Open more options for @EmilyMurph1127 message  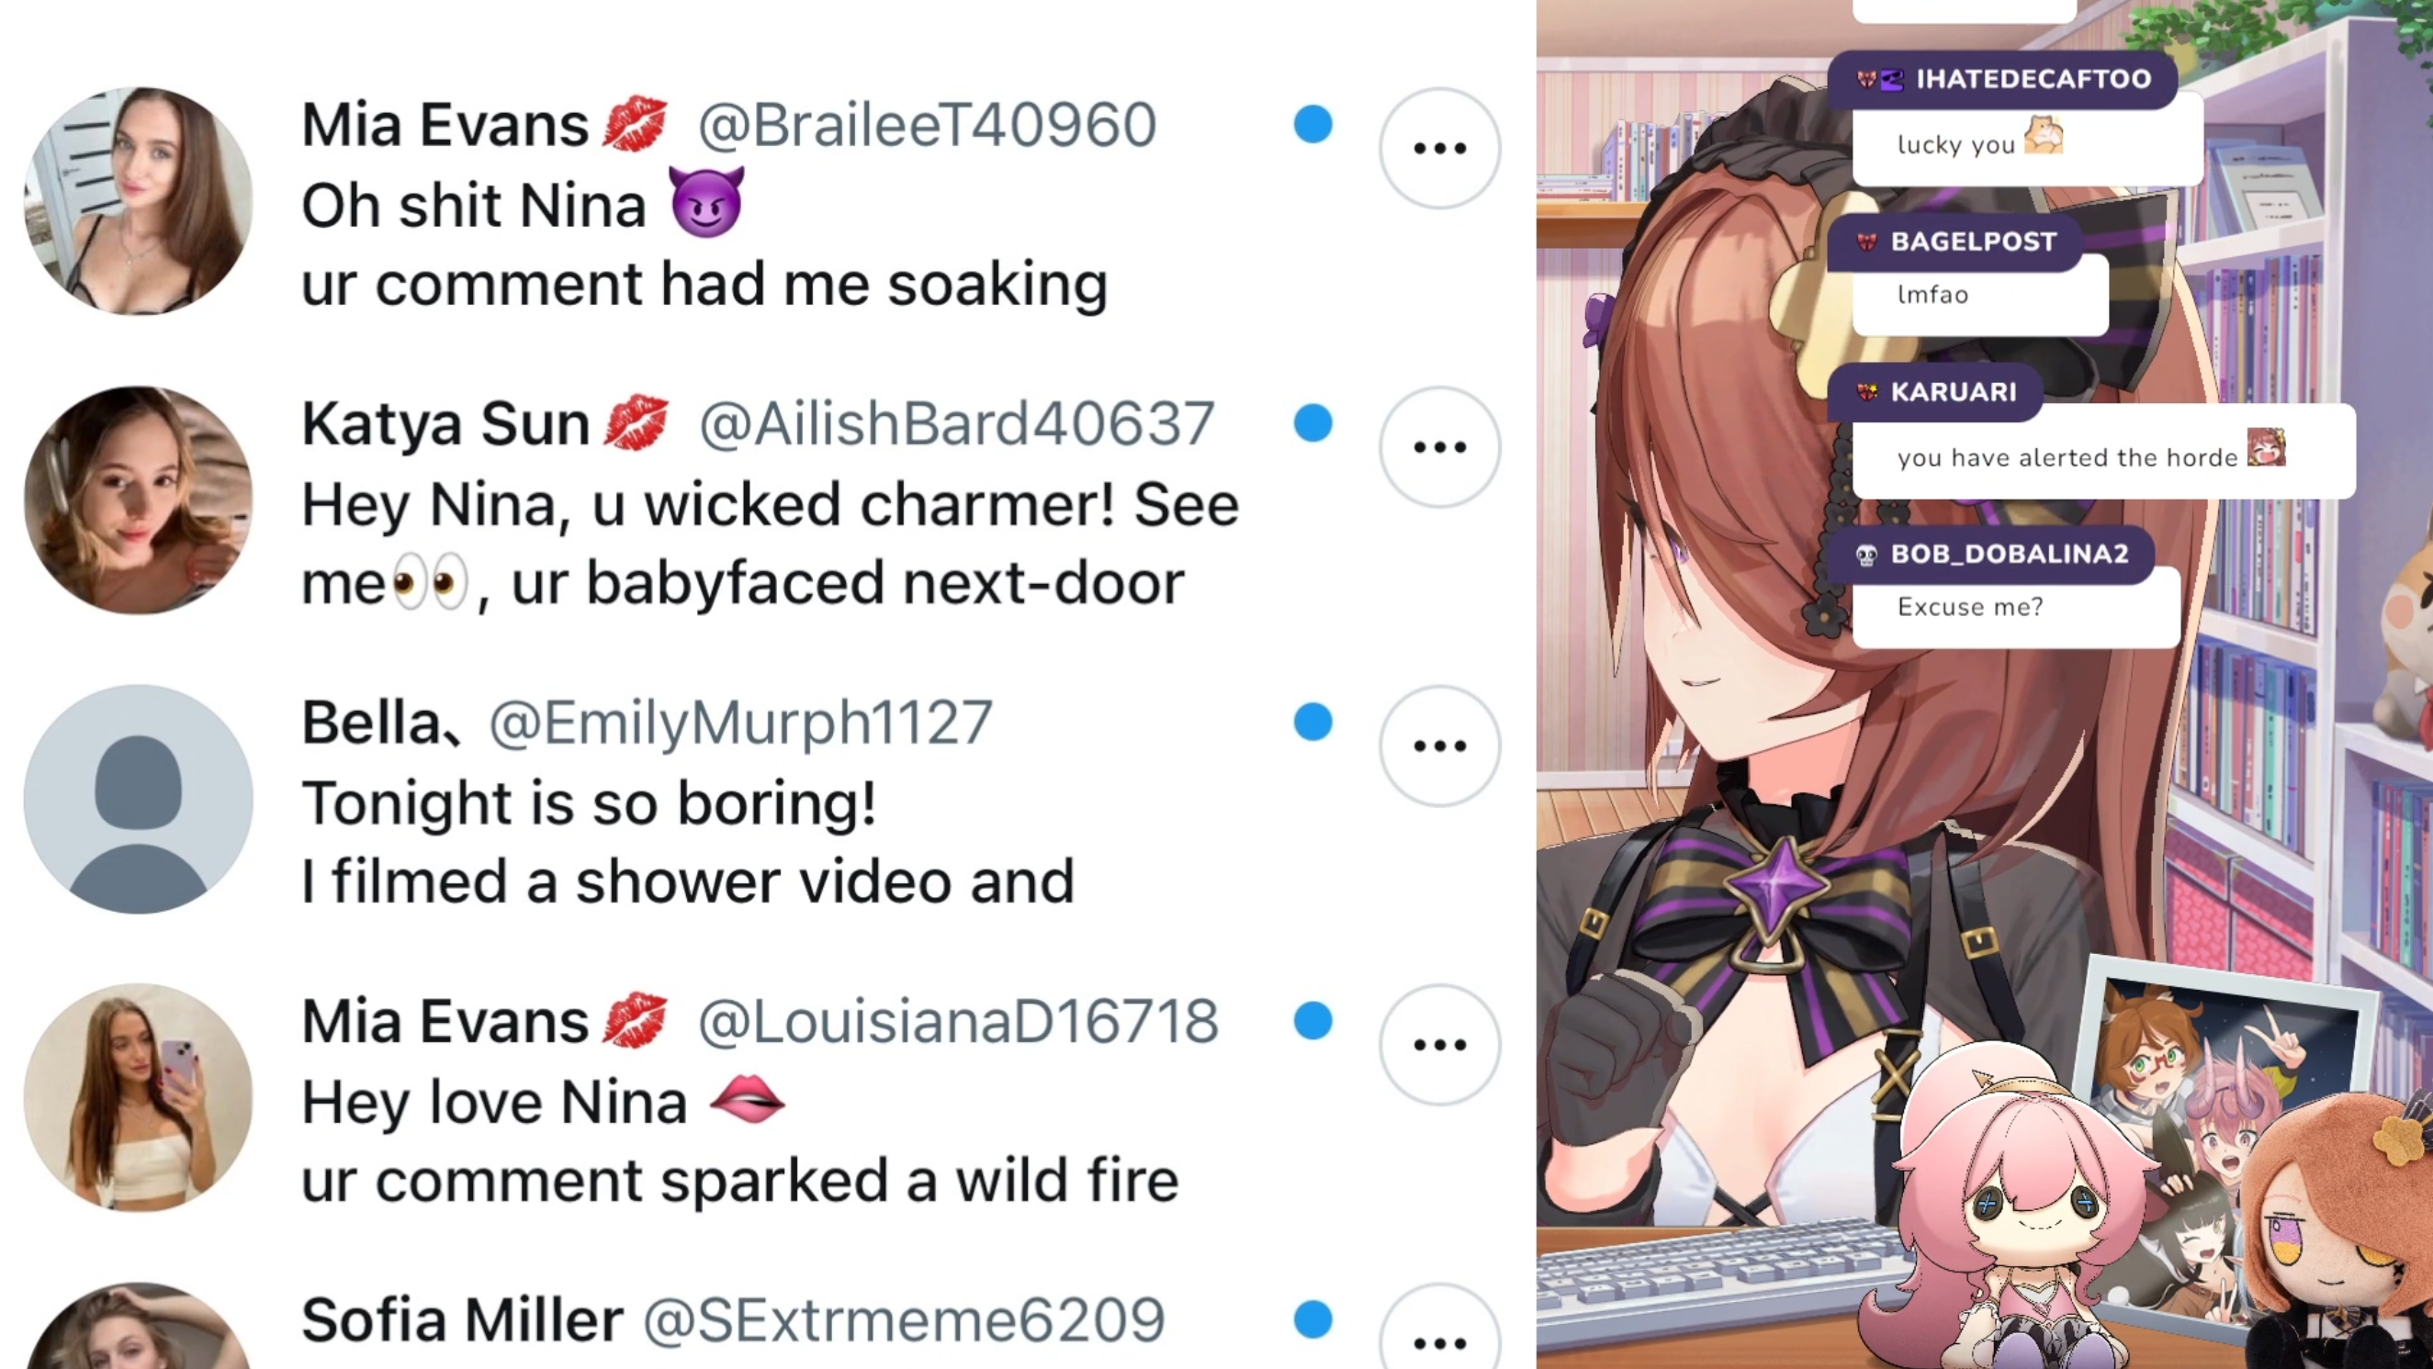[1439, 746]
